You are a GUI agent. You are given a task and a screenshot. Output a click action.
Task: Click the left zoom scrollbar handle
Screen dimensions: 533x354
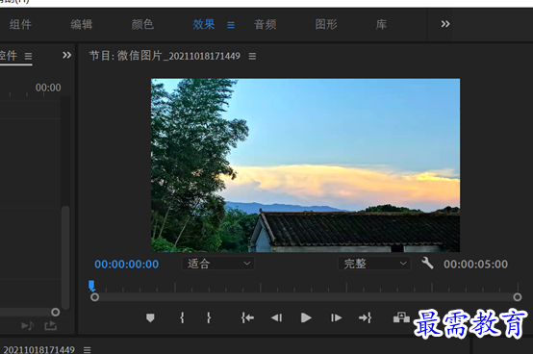coord(95,297)
